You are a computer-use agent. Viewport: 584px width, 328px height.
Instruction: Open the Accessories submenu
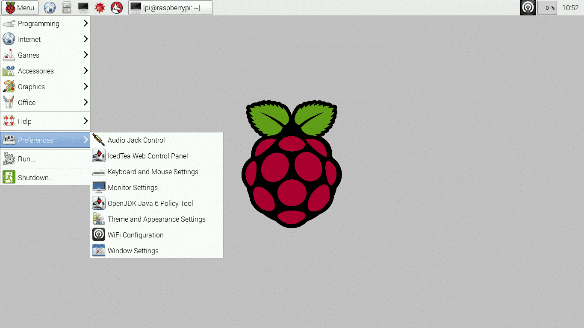pos(45,71)
